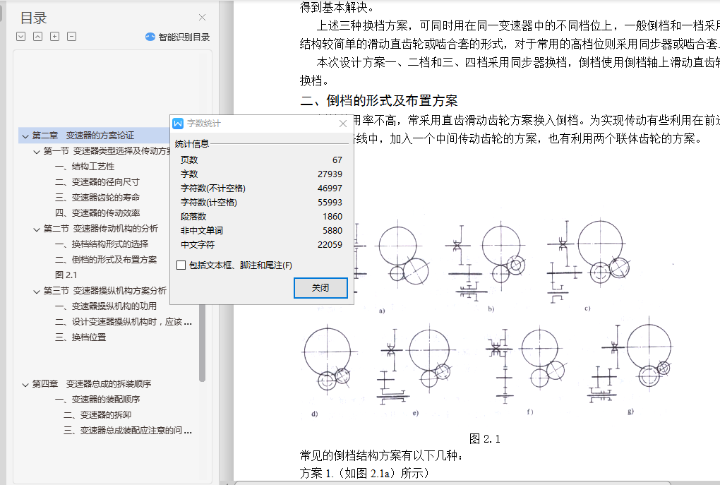Close the 字数统计 dialog with X
This screenshot has height=485, width=720.
(x=342, y=124)
